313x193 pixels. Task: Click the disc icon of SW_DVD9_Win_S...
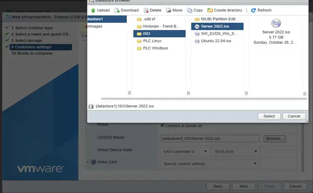(197, 34)
